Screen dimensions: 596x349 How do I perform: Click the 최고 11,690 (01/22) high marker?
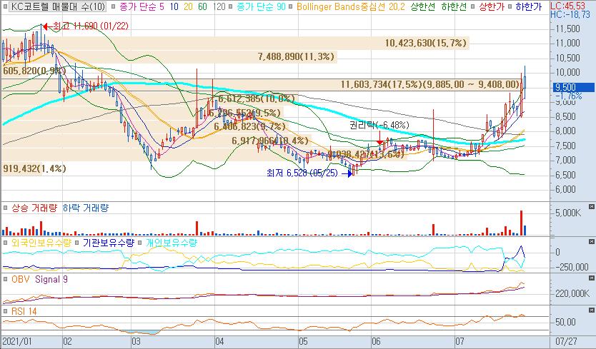pyautogui.click(x=86, y=26)
